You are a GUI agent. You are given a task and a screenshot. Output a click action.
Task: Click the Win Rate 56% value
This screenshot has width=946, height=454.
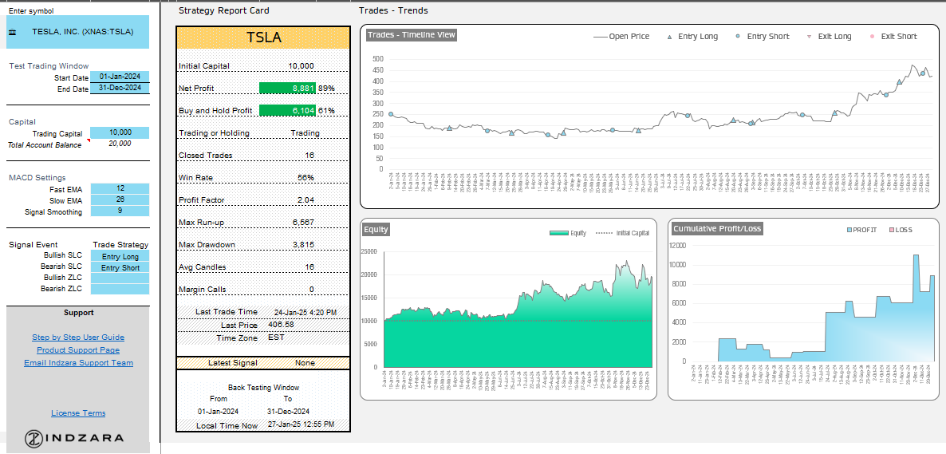(305, 177)
